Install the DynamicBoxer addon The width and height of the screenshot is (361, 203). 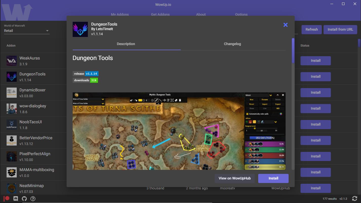[x=316, y=92]
